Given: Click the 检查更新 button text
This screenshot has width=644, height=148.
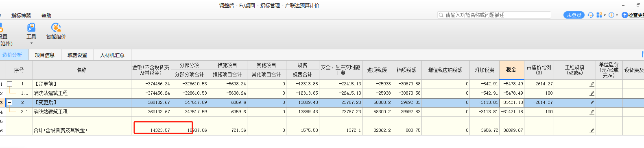Looking at the screenshot, I should [x=636, y=15].
